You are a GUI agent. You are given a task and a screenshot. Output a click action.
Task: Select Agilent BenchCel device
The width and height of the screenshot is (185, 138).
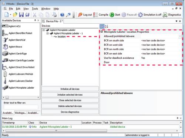tap(14, 40)
